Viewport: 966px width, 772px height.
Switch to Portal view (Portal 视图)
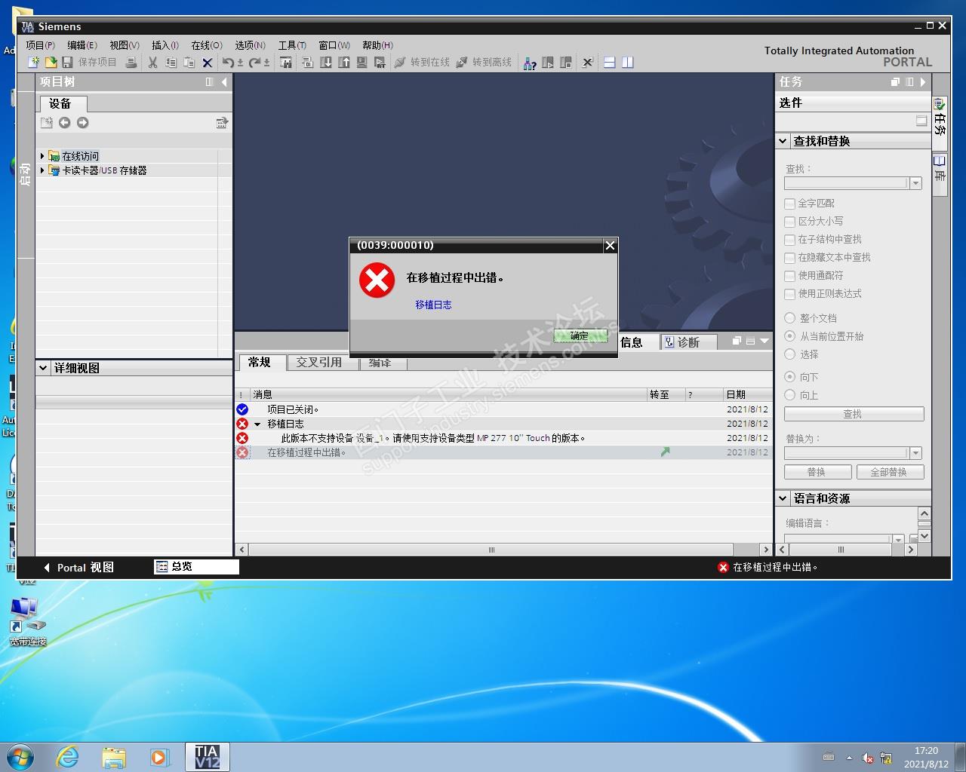pos(78,568)
